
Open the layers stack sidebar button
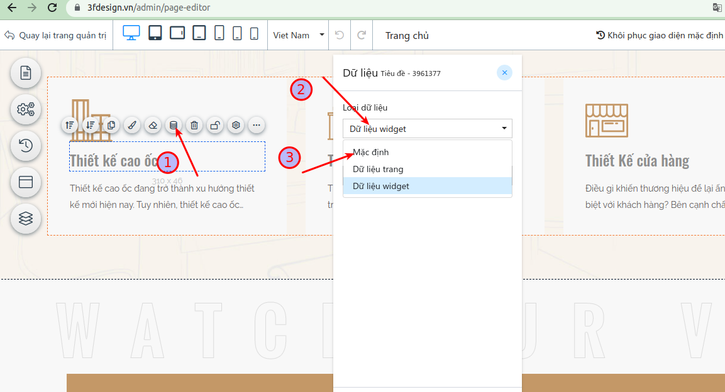coord(26,219)
